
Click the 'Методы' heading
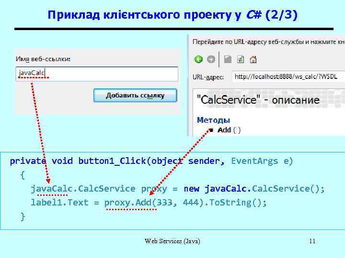click(x=213, y=120)
